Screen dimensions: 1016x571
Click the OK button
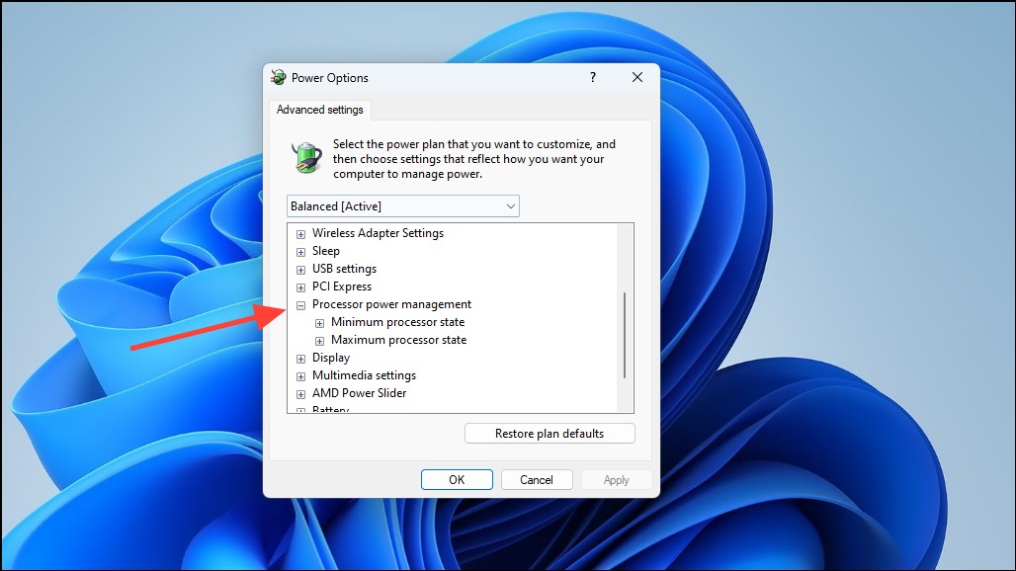(457, 479)
